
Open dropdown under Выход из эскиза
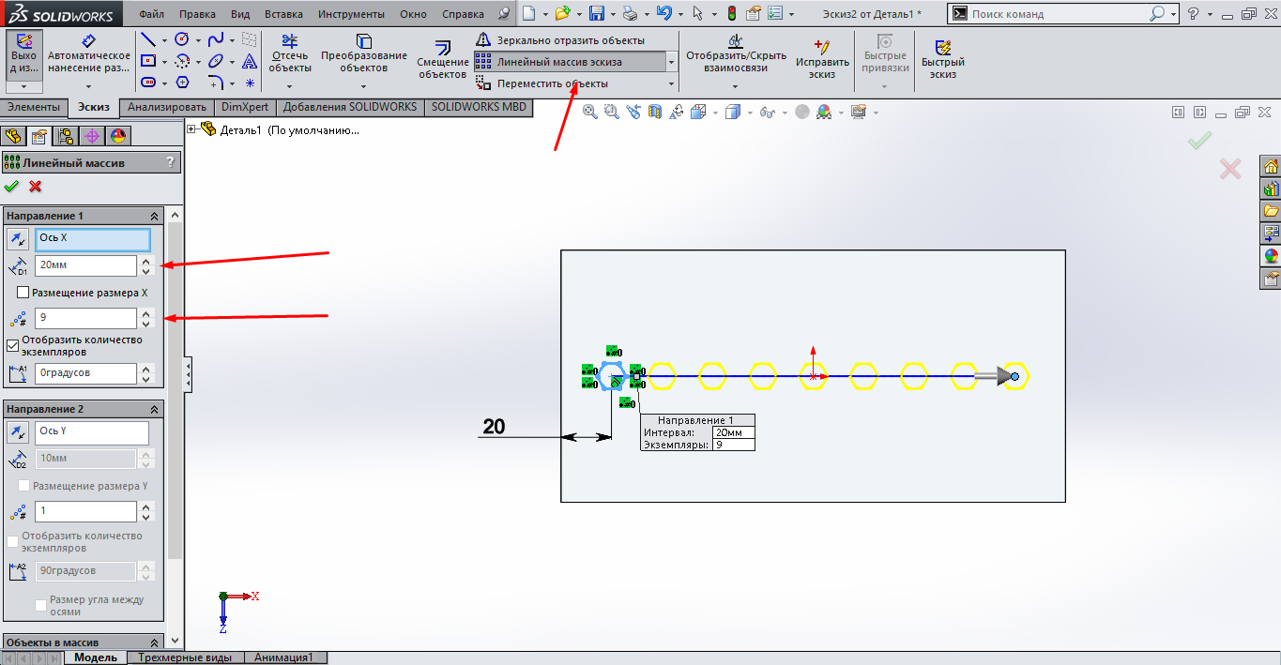24,86
